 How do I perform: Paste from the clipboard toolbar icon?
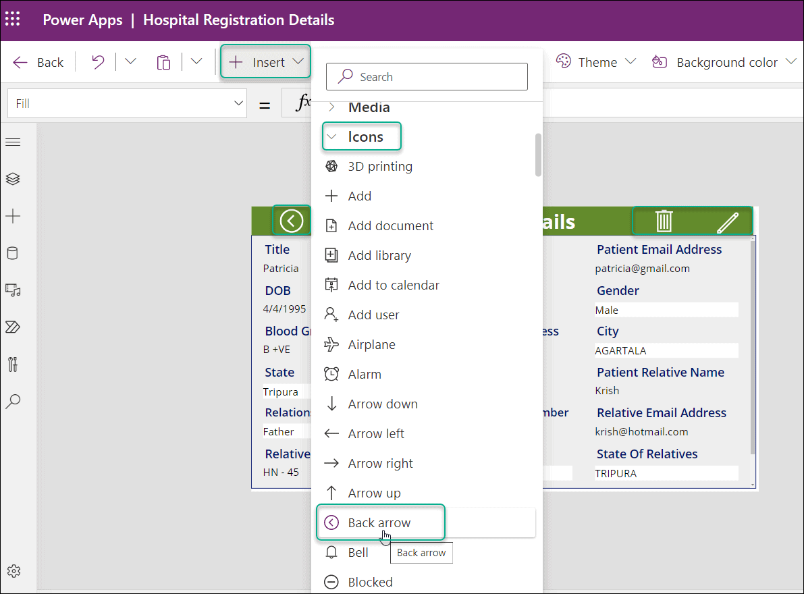(x=163, y=61)
